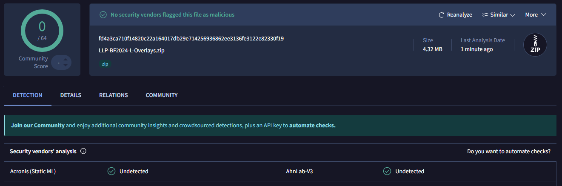Click the Reanalyze circular arrow icon
562x186 pixels.
442,15
